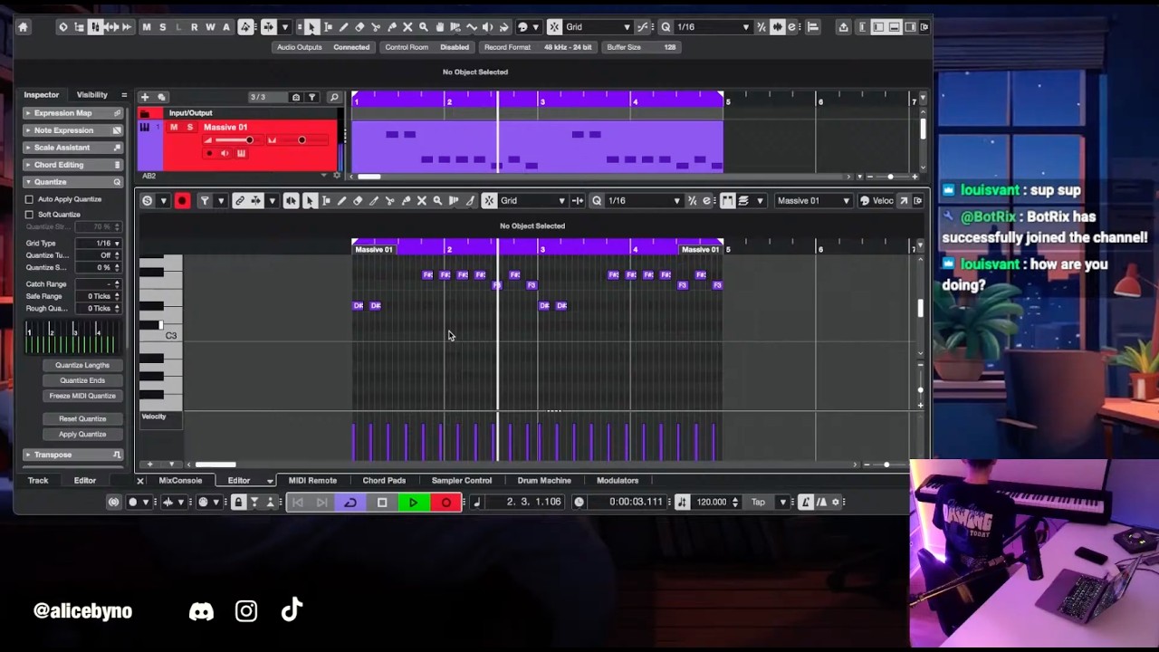Screen dimensions: 1159x652
Task: Toggle Acoustic Feedback speaker in Key Editor
Action: [290, 201]
